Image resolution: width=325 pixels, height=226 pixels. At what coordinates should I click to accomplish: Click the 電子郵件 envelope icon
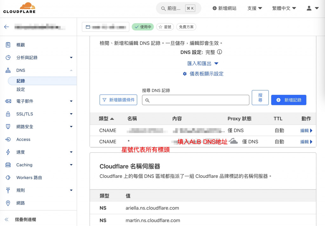[8, 101]
